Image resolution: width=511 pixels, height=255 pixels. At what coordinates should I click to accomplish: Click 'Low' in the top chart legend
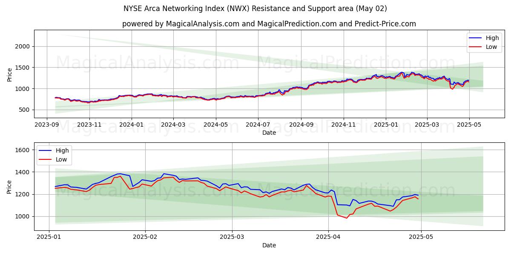491,47
